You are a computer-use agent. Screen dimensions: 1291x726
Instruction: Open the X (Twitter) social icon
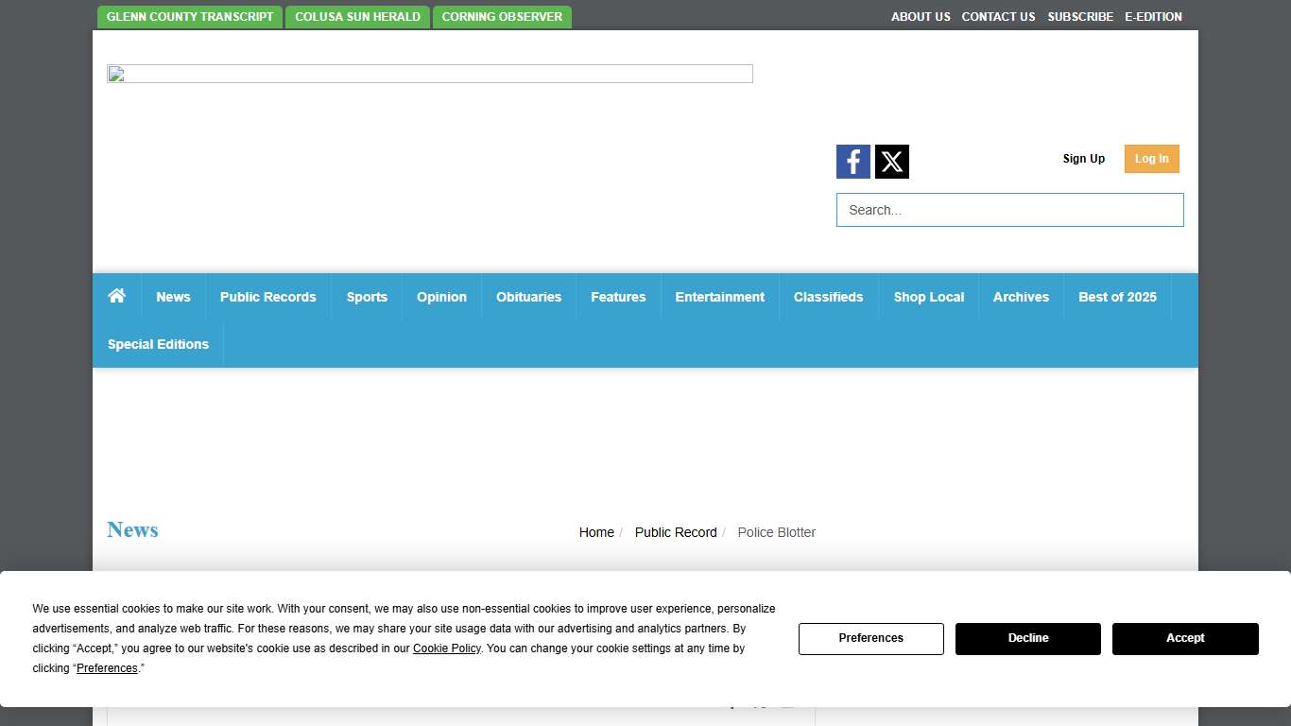click(x=891, y=162)
